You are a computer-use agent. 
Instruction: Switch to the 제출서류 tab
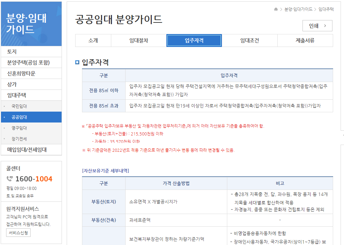pyautogui.click(x=305, y=40)
